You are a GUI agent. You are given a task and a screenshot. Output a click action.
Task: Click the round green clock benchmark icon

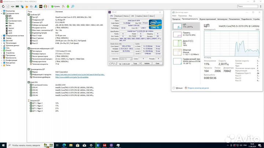coord(45,6)
